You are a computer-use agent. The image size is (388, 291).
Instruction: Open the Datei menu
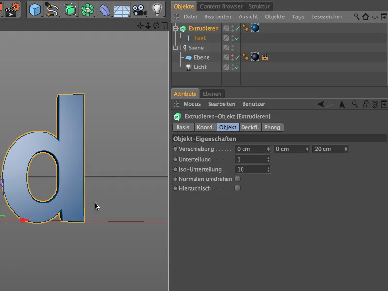tap(190, 16)
